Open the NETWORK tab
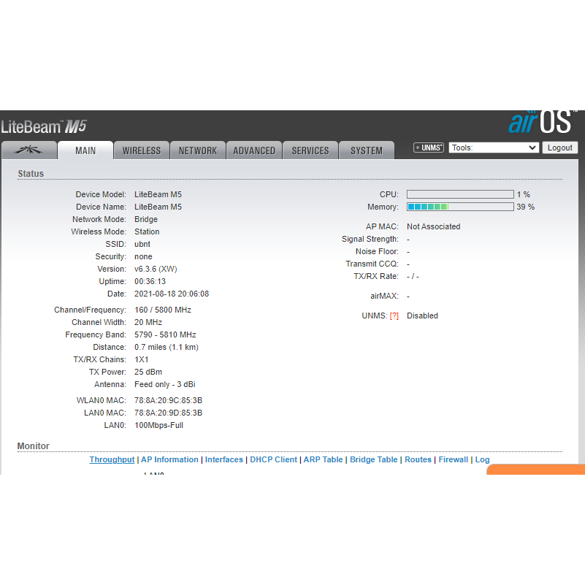 tap(198, 150)
